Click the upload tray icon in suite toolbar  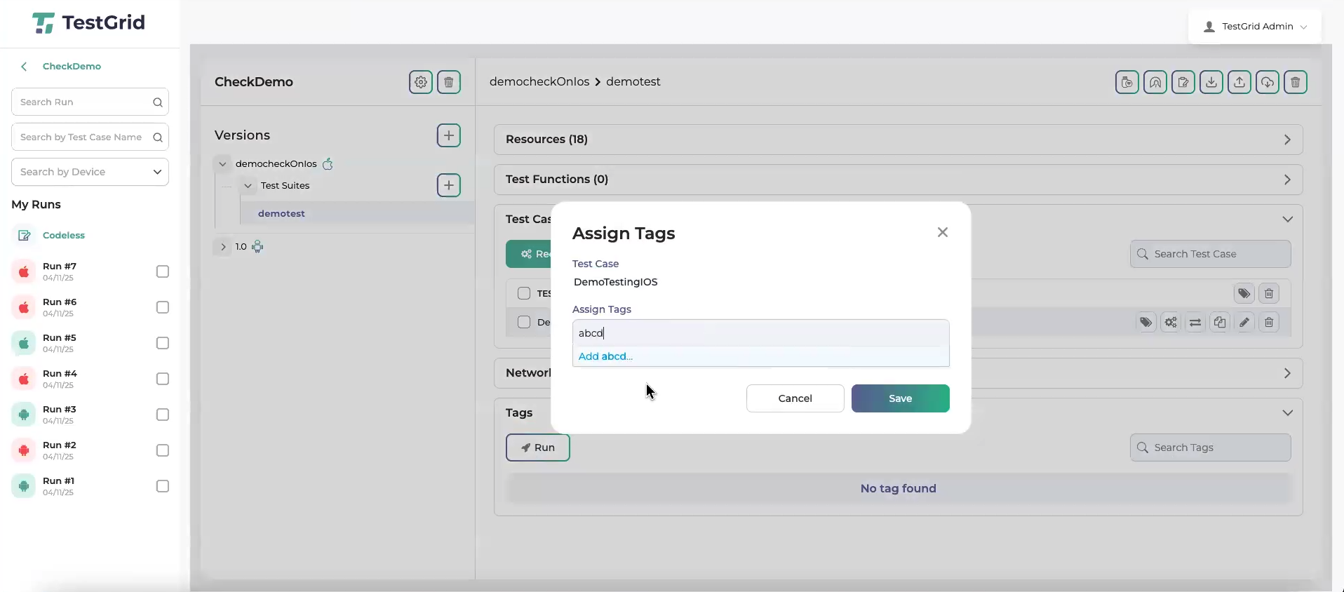(1239, 82)
